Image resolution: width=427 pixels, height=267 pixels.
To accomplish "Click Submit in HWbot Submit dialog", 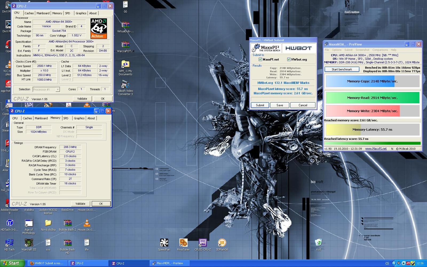I will 260,105.
